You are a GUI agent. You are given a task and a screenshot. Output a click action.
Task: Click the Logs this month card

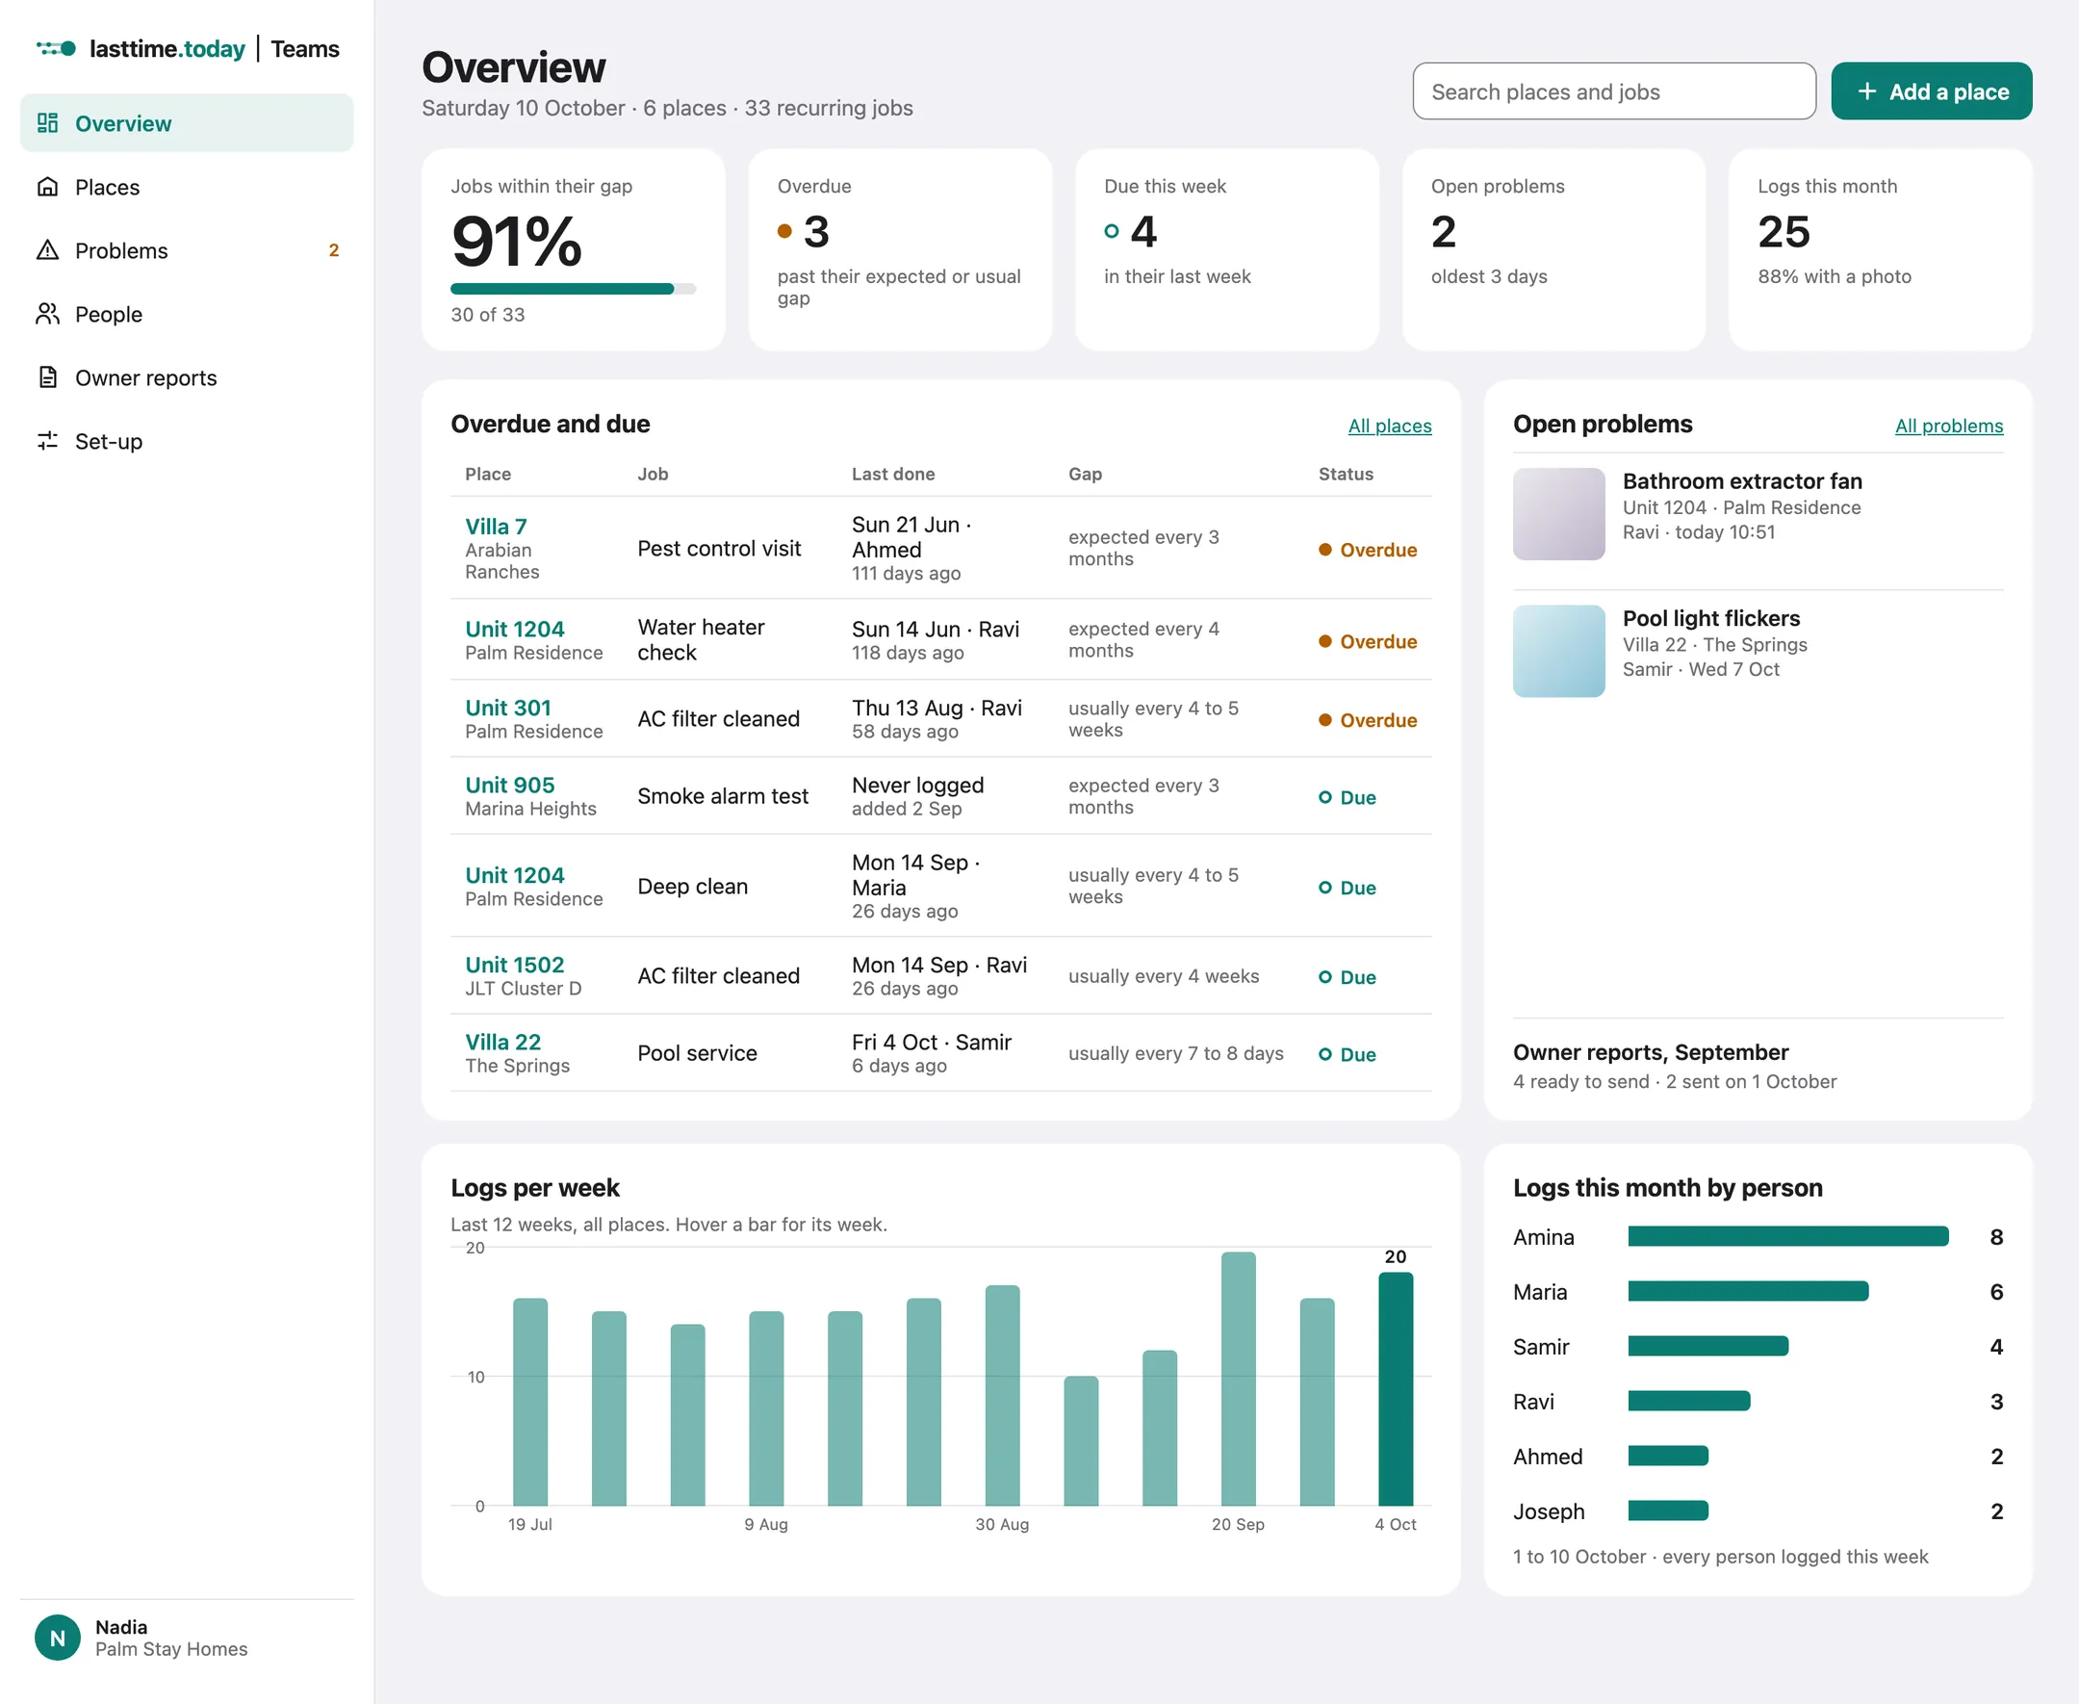(1880, 249)
